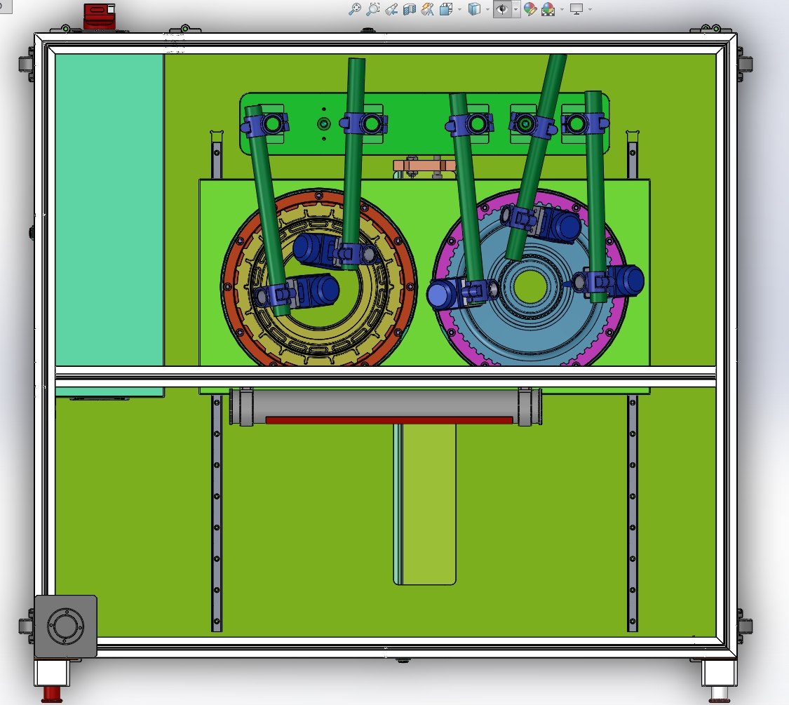Click the Apply Scene icon
Image resolution: width=789 pixels, height=705 pixels.
pyautogui.click(x=548, y=9)
